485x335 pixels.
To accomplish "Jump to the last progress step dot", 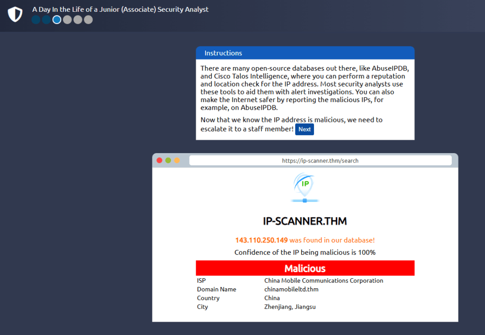I will (x=88, y=20).
